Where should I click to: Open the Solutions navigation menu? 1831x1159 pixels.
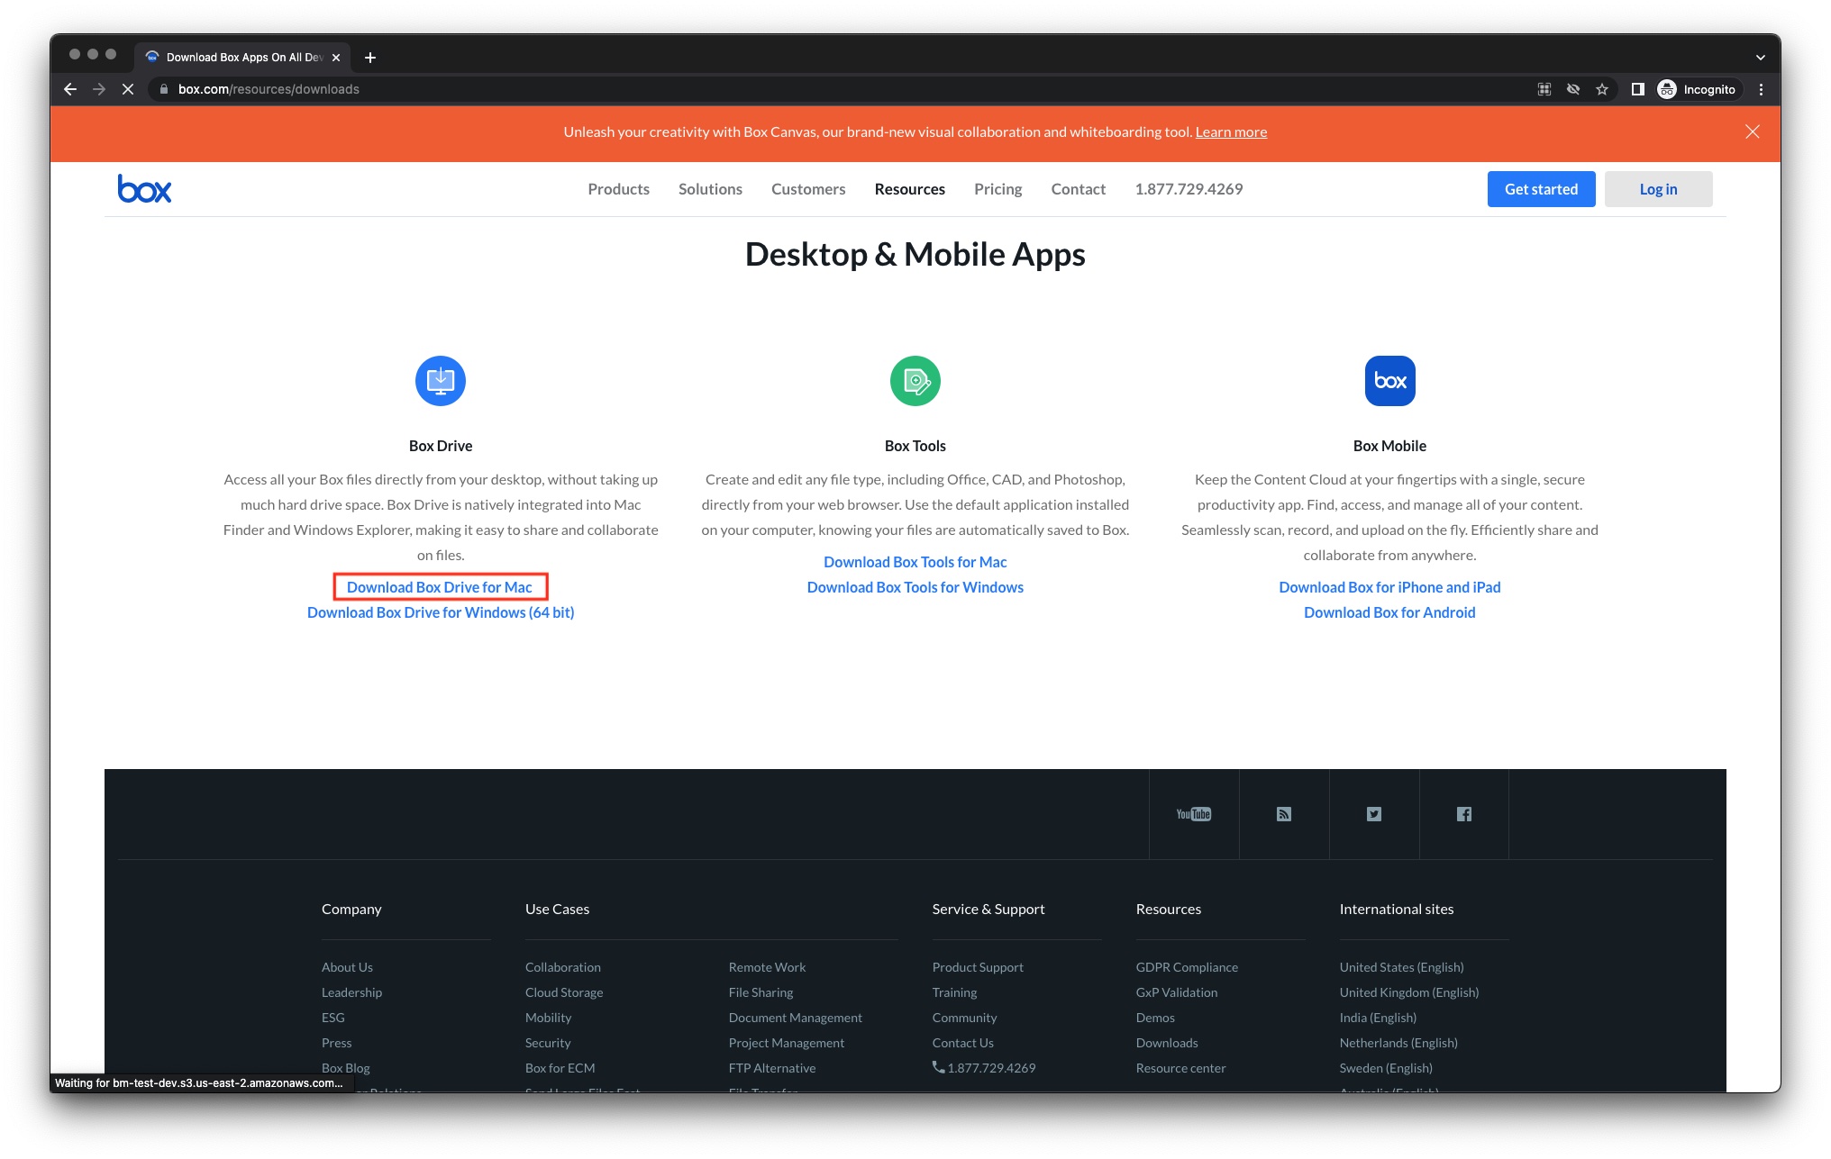(x=710, y=189)
